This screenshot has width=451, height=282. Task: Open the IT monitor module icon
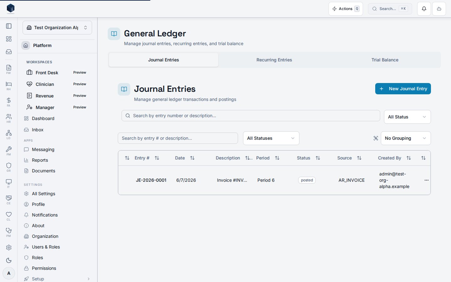coord(9,183)
